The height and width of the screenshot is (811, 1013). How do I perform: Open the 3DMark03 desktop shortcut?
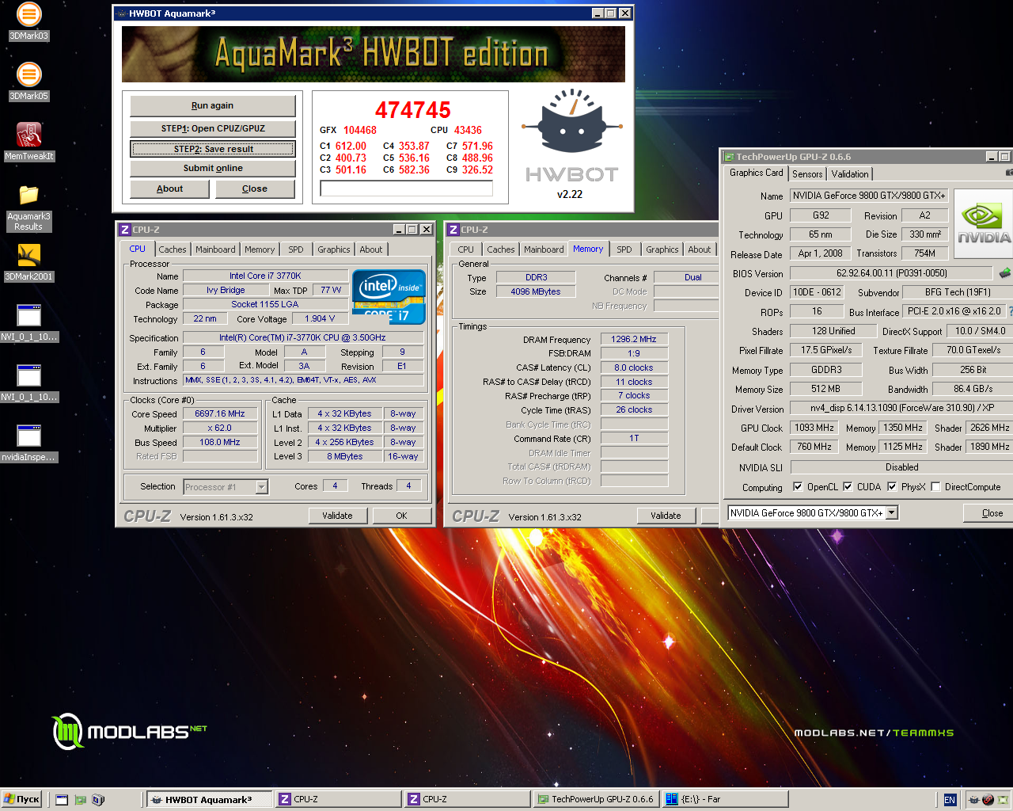[x=28, y=21]
